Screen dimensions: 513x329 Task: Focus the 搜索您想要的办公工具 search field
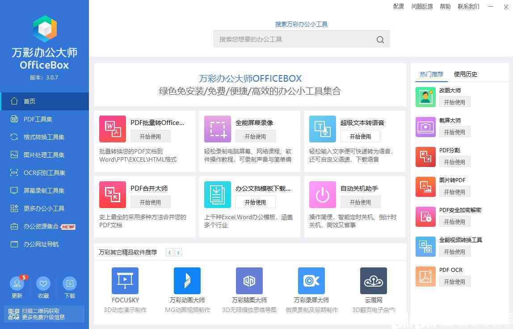tap(301, 39)
